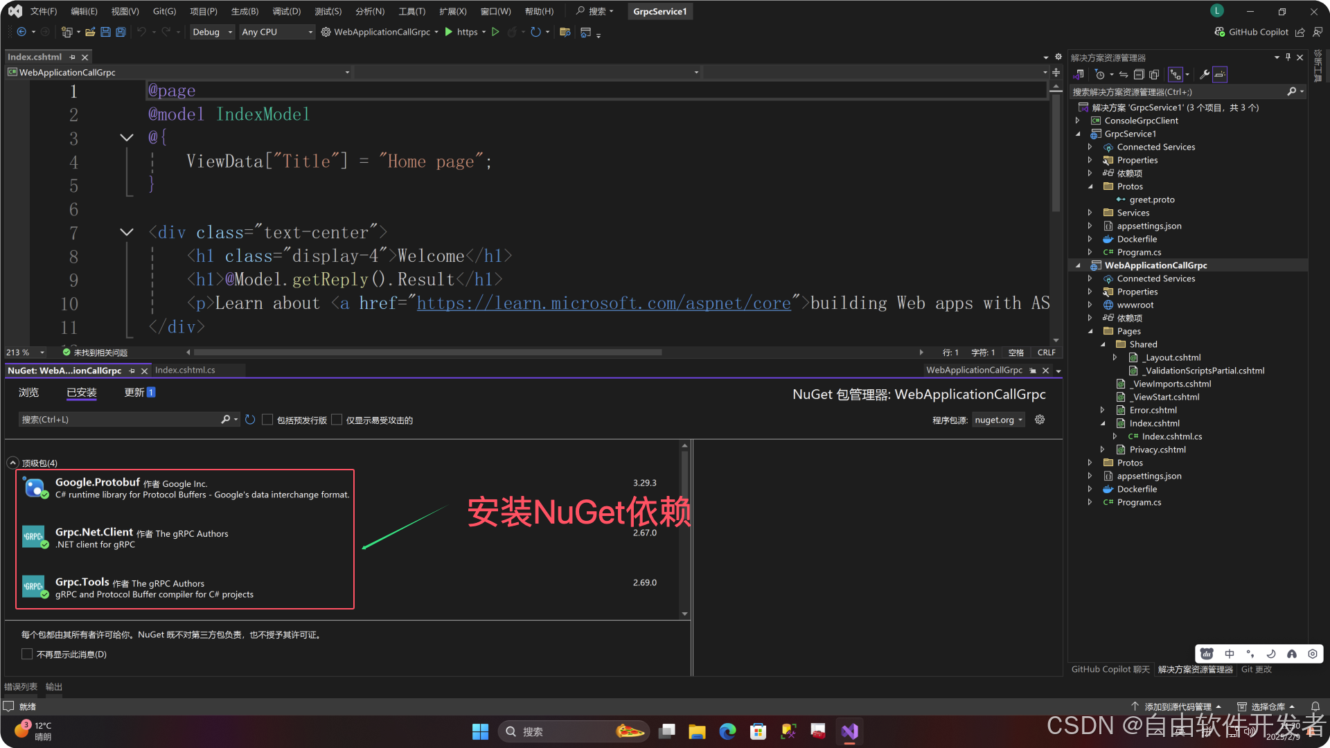Click Solution Explorer sync with active document icon
The width and height of the screenshot is (1330, 748).
pyautogui.click(x=1123, y=75)
